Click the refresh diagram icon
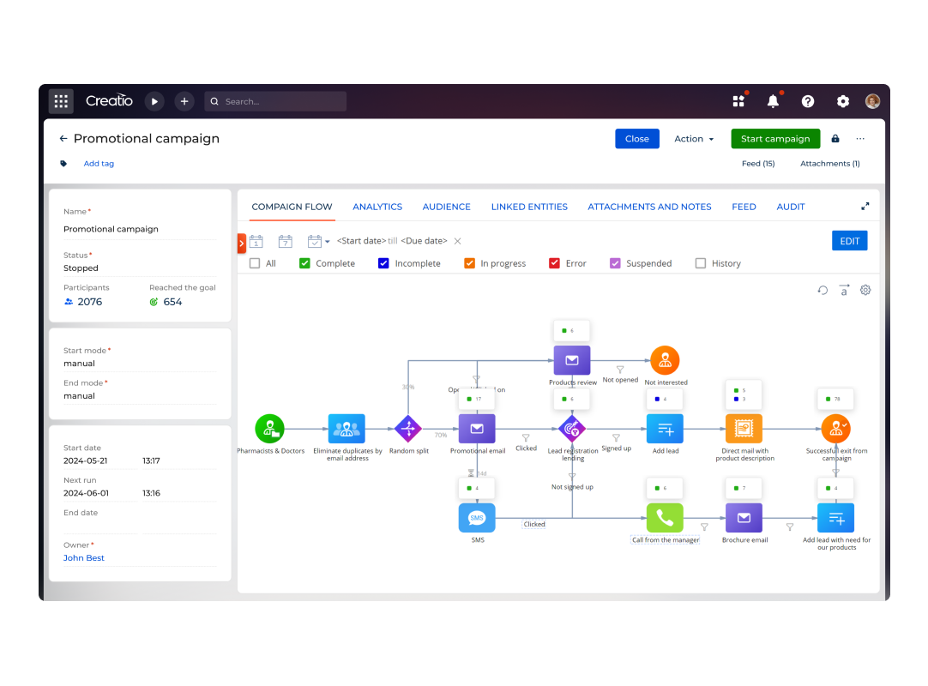 tap(823, 290)
